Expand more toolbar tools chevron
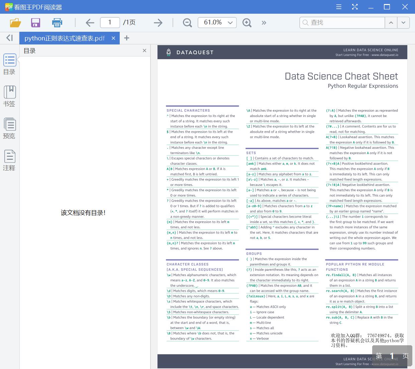 (x=264, y=23)
